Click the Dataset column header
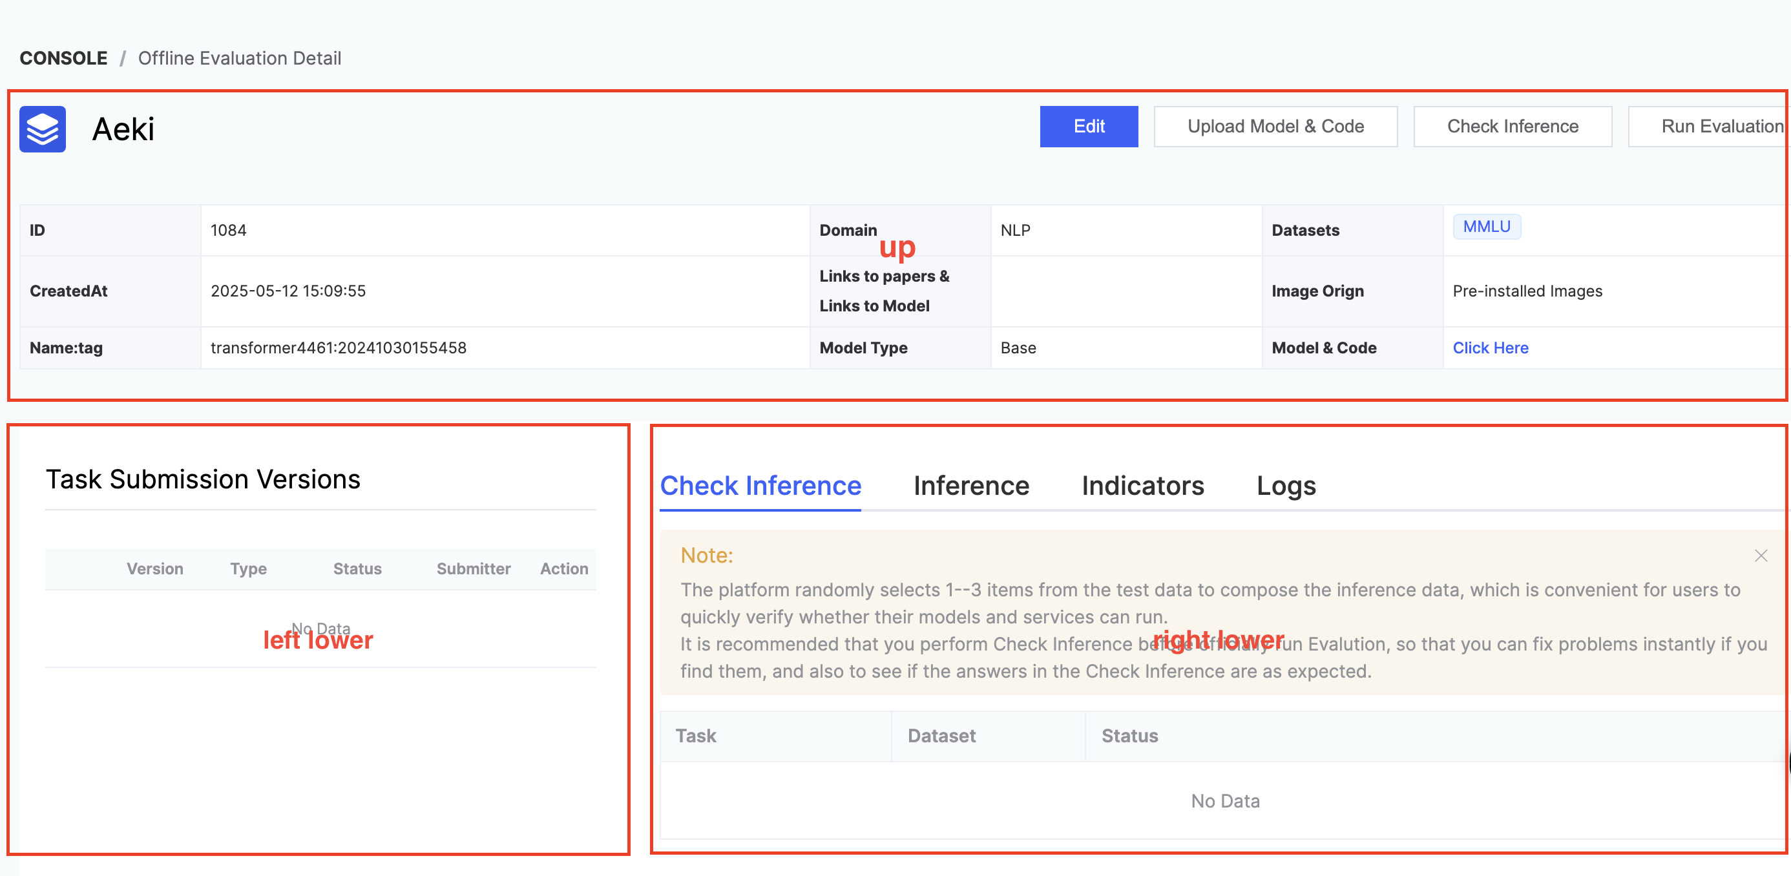1791x876 pixels. pos(941,736)
